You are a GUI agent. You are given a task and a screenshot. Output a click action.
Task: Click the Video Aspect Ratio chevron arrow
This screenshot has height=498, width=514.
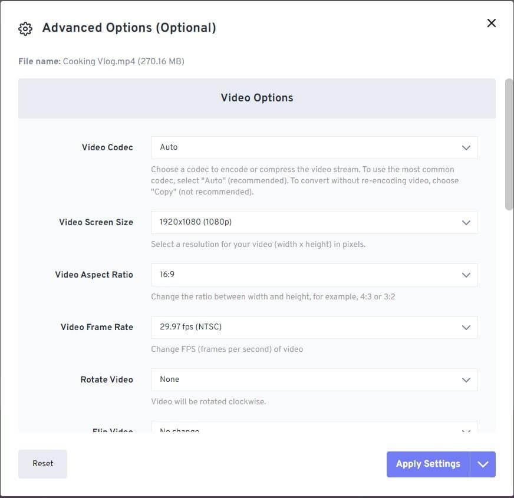(x=466, y=275)
